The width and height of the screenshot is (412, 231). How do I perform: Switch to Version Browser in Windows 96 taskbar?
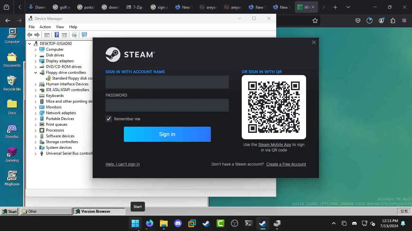click(99, 211)
